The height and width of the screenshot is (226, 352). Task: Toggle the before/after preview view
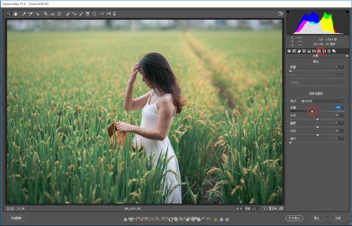tap(265, 208)
